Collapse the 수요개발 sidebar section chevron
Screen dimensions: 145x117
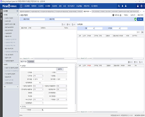17,15
